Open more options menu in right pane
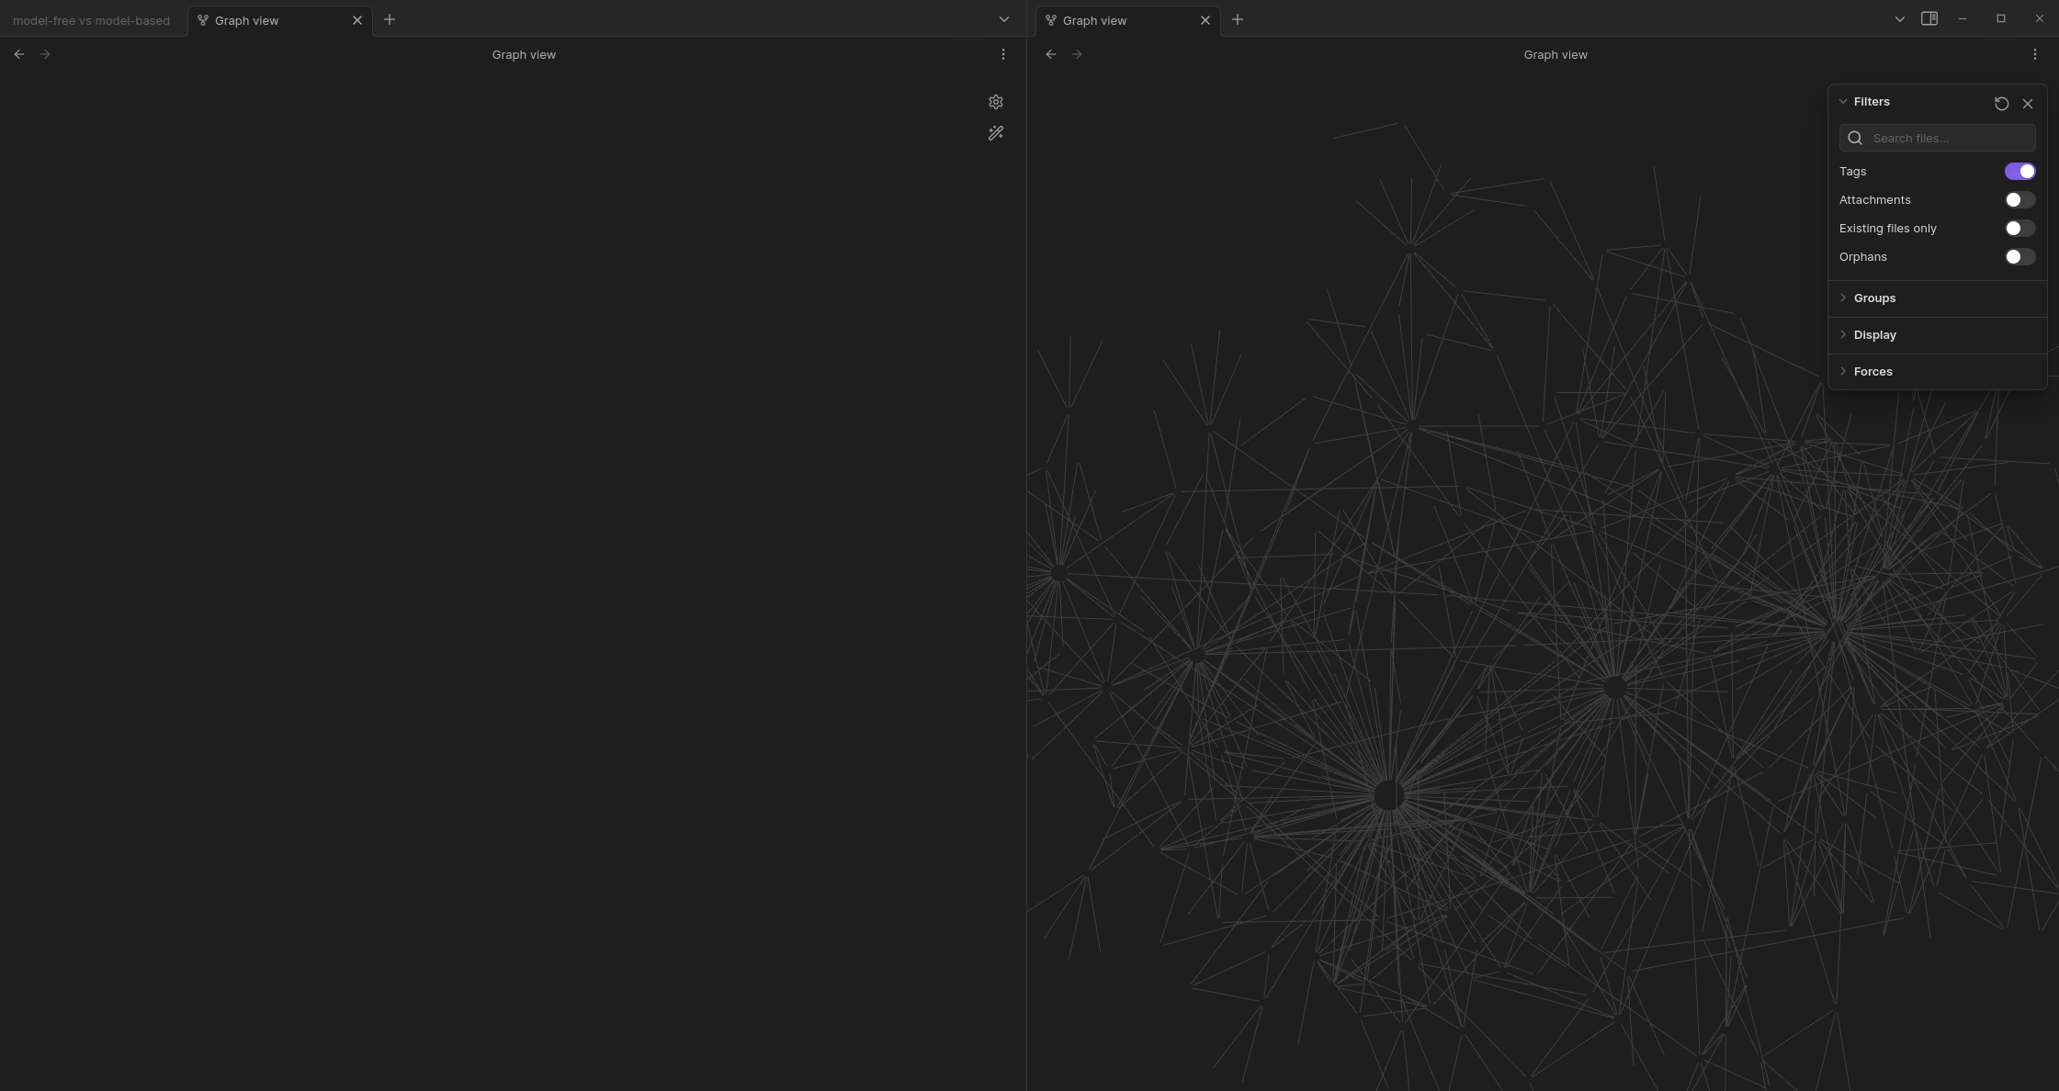 point(2035,54)
